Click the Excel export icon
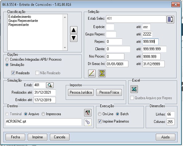This screenshot has height=146, width=183. click(x=134, y=89)
